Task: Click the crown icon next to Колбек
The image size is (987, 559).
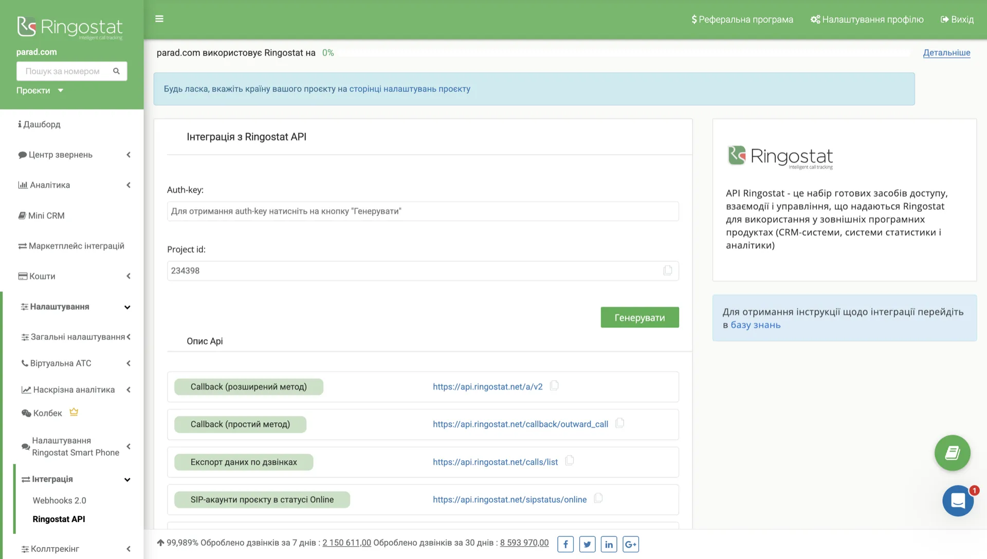Action: click(74, 412)
